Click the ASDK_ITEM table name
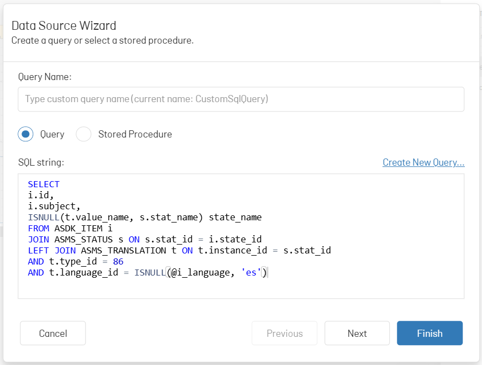 click(78, 229)
